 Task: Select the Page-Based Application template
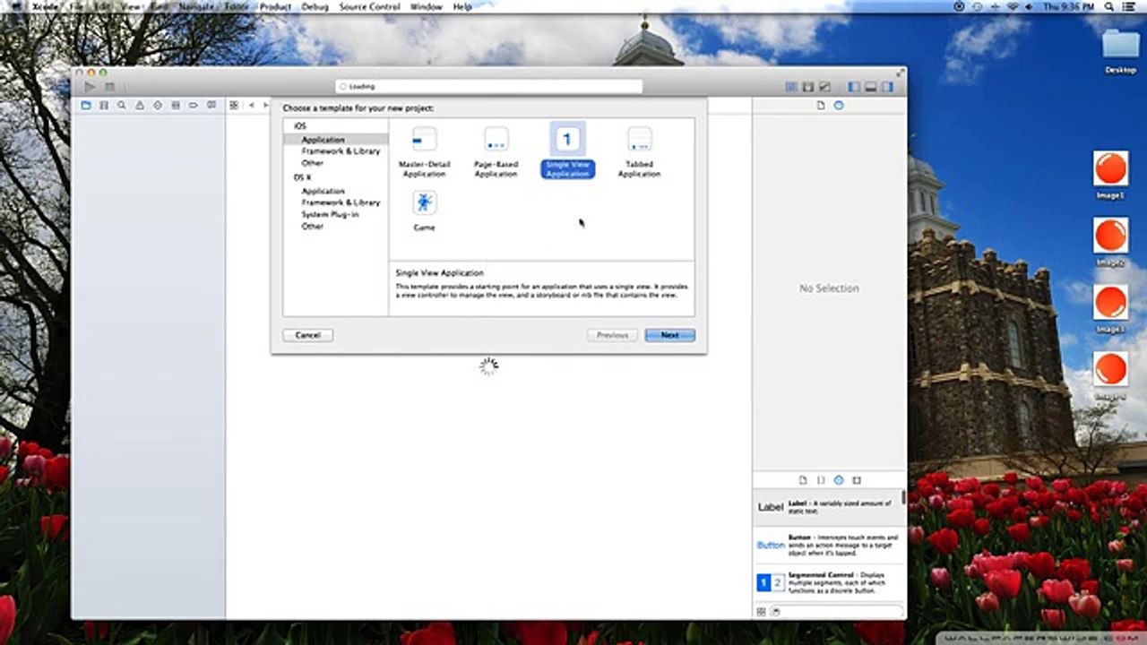[x=496, y=151]
